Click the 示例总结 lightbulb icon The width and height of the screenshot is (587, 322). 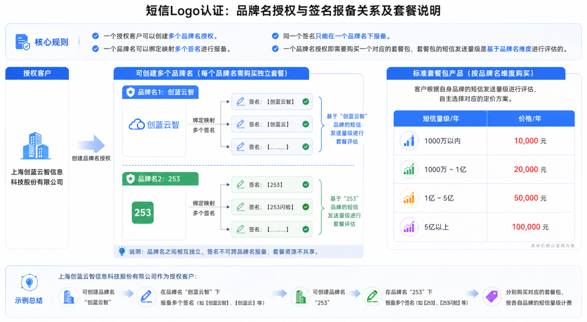(x=29, y=283)
